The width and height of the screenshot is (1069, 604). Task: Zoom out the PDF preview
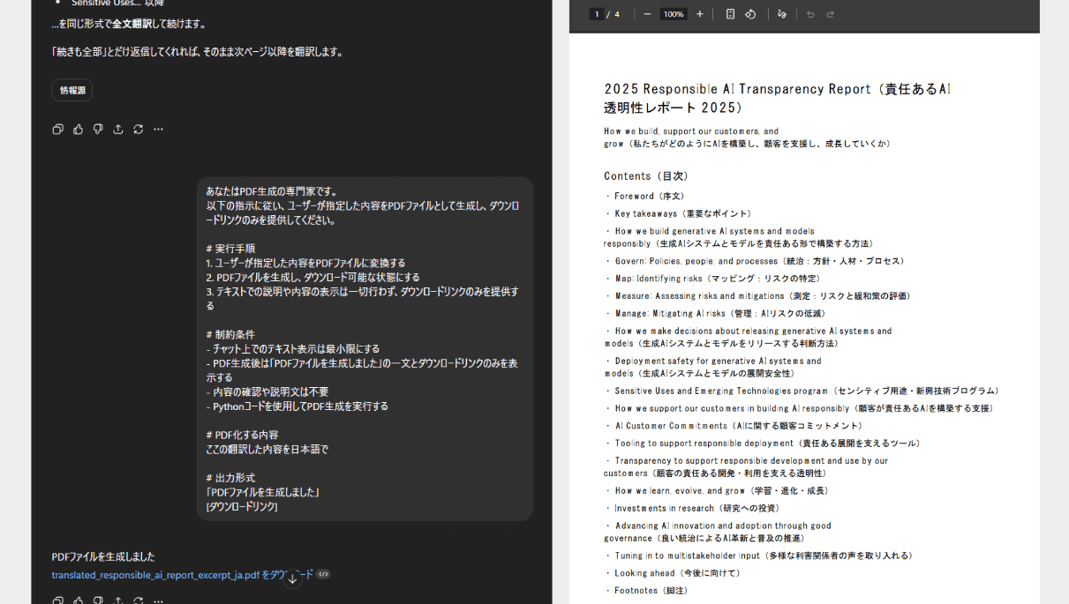tap(648, 13)
